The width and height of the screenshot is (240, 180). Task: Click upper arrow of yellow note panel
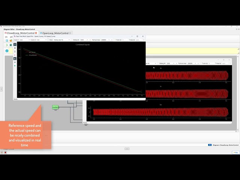[x=238, y=49]
